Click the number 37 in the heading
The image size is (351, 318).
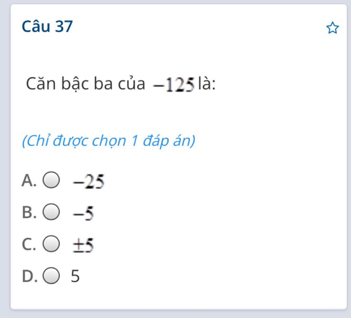(x=63, y=27)
